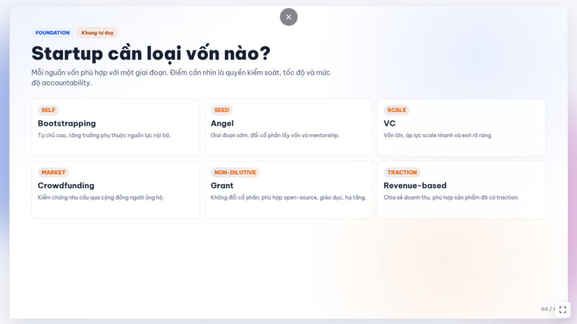The width and height of the screenshot is (577, 324).
Task: Click the heading Startup cần loại vốn nào?
Action: click(151, 54)
